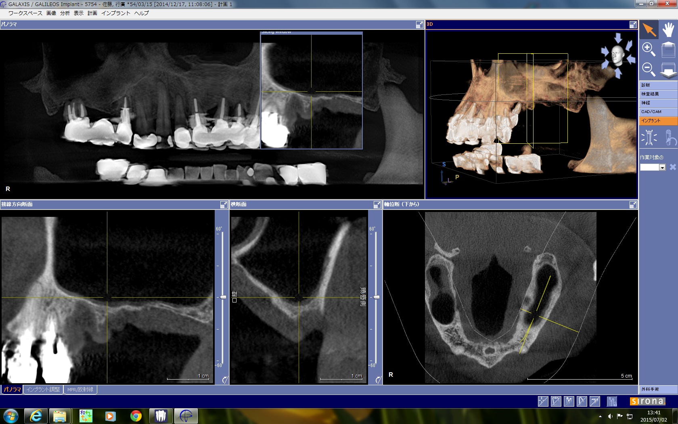Viewport: 678px width, 424px height.
Task: Click the rotate reset icon under cross-section slider
Action: pos(378,380)
